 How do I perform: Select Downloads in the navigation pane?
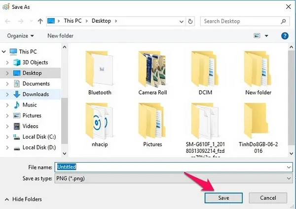pyautogui.click(x=36, y=94)
